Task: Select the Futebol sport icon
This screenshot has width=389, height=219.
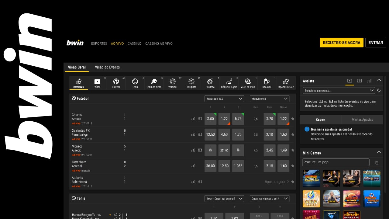Action: click(116, 83)
